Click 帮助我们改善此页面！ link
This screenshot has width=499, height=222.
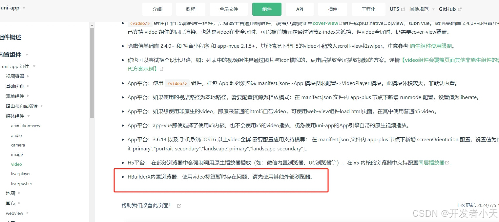pos(146,205)
